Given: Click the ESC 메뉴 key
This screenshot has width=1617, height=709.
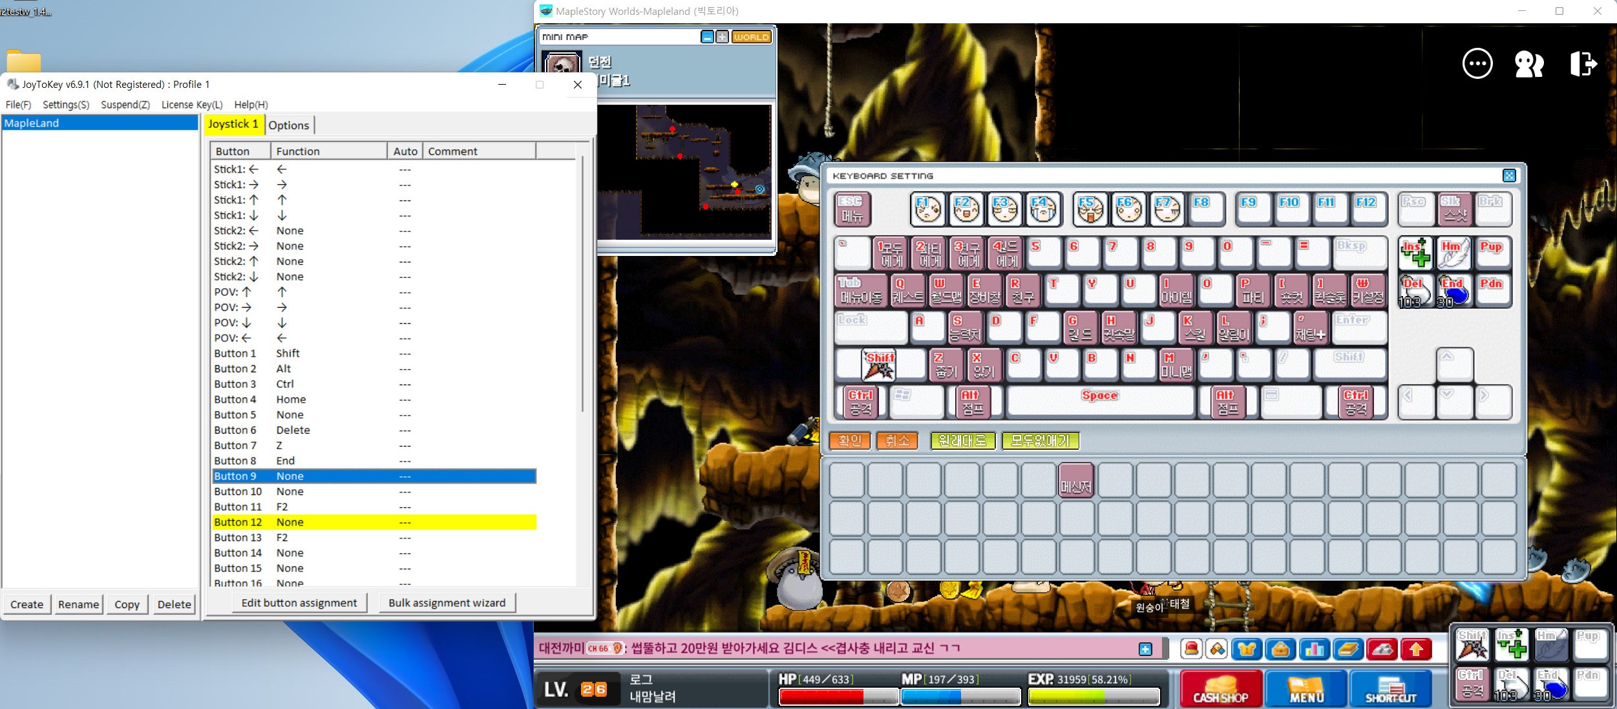Looking at the screenshot, I should 852,209.
